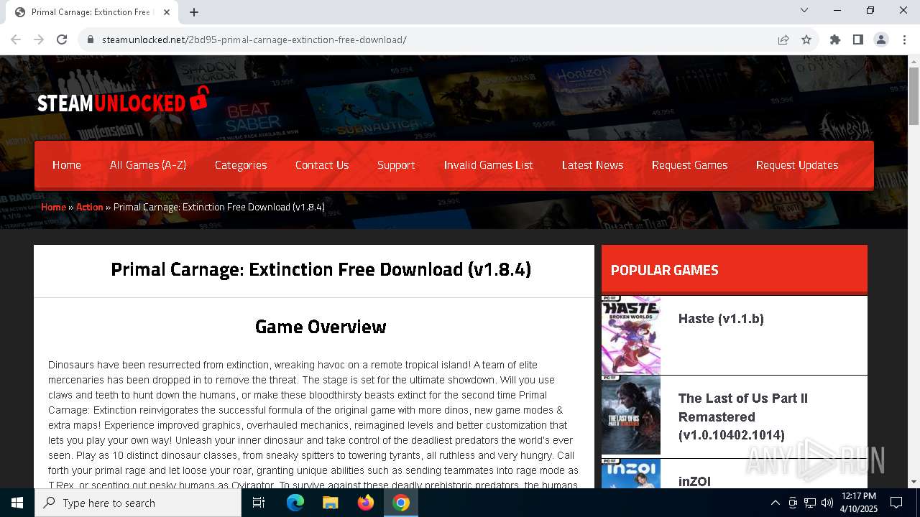The image size is (920, 517).
Task: Open Task View in the taskbar
Action: click(x=259, y=503)
